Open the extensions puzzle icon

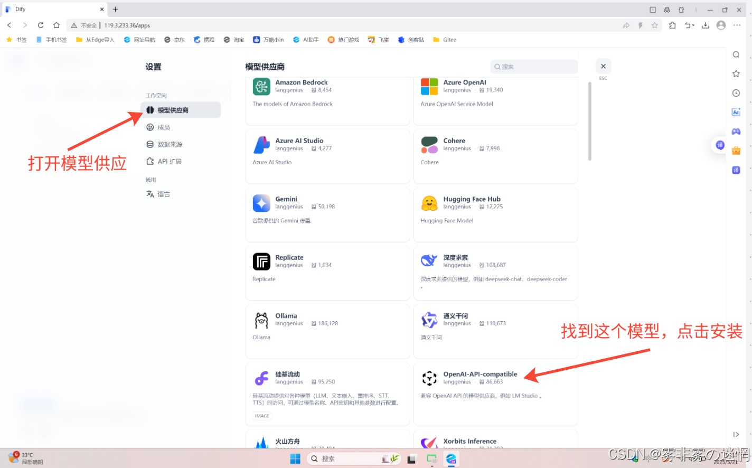[672, 25]
